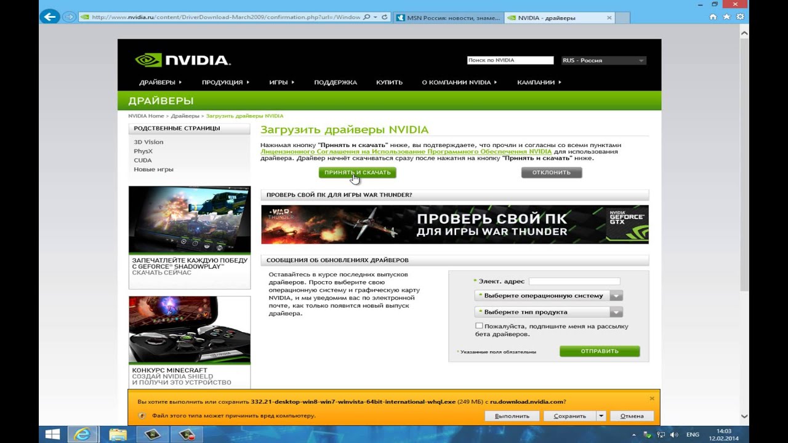Open the license agreement link
The image size is (788, 443).
(406, 151)
